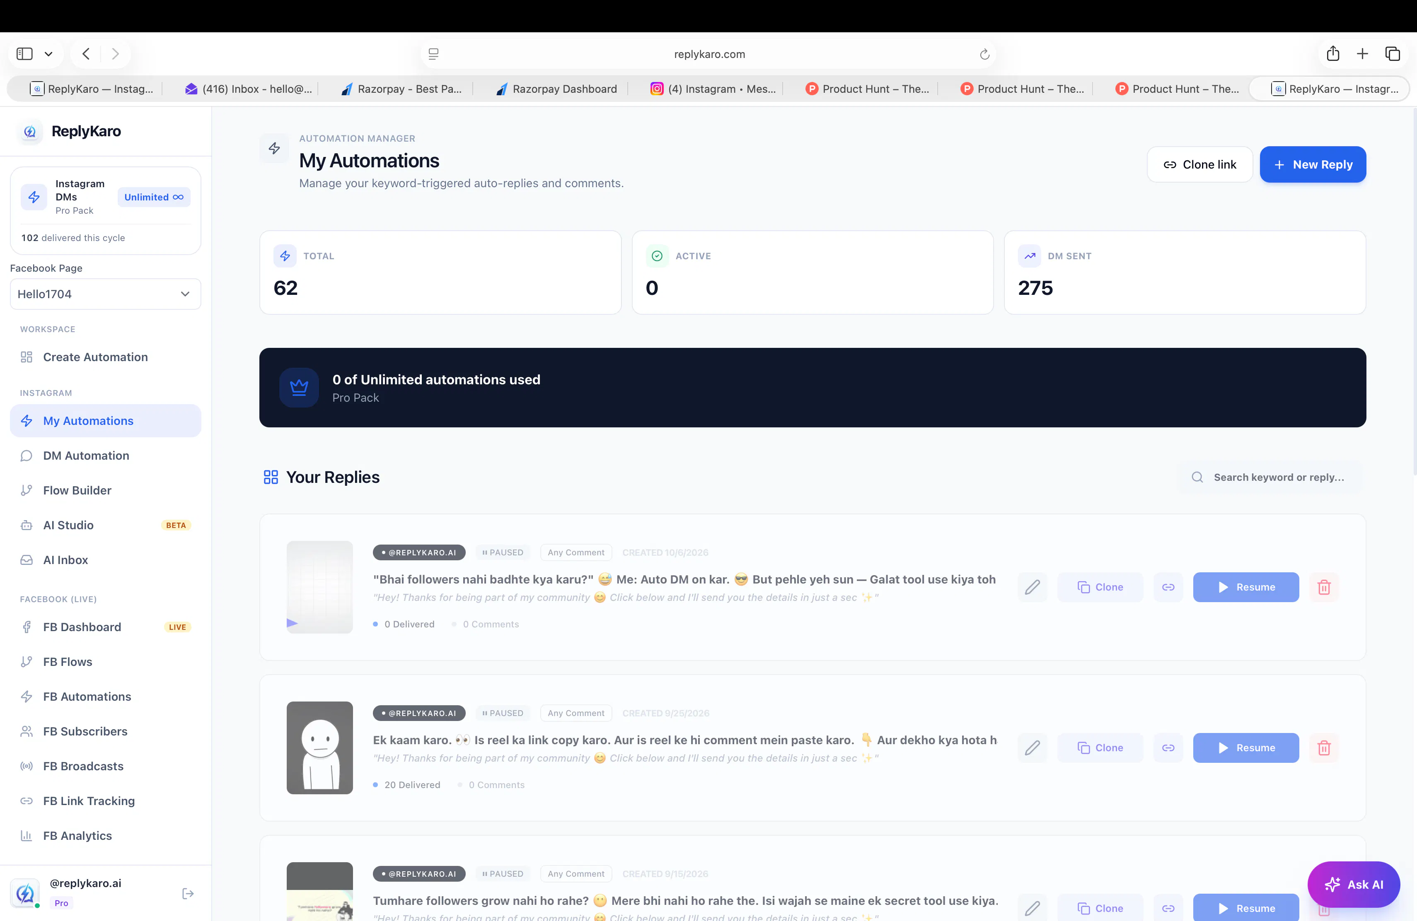1417x921 pixels.
Task: Open AI Studio beta section
Action: click(105, 526)
